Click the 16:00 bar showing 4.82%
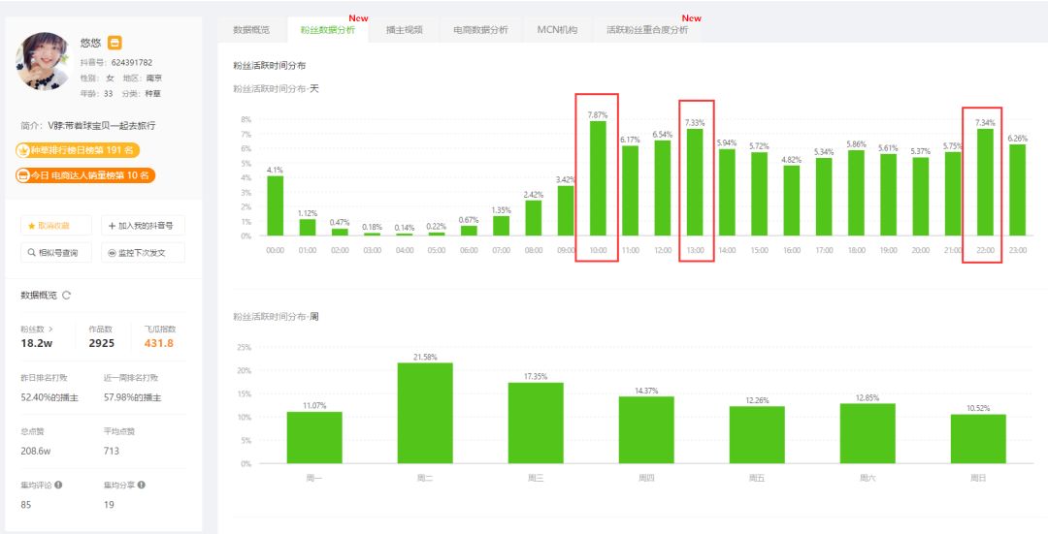The height and width of the screenshot is (534, 1048). point(792,201)
